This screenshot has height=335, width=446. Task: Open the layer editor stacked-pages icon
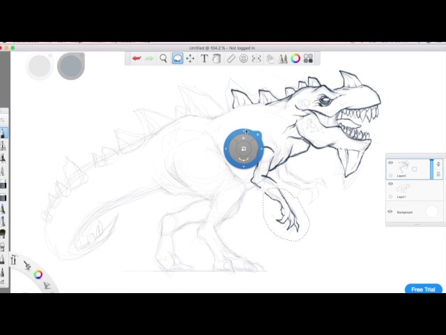(x=270, y=59)
